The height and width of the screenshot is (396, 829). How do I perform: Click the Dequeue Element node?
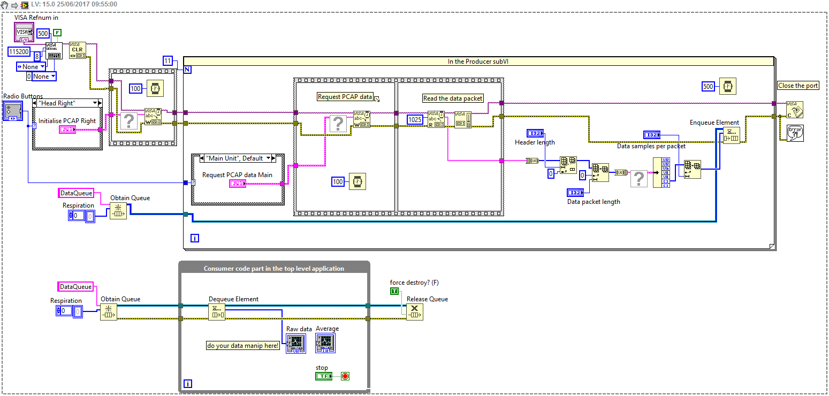coord(217,312)
